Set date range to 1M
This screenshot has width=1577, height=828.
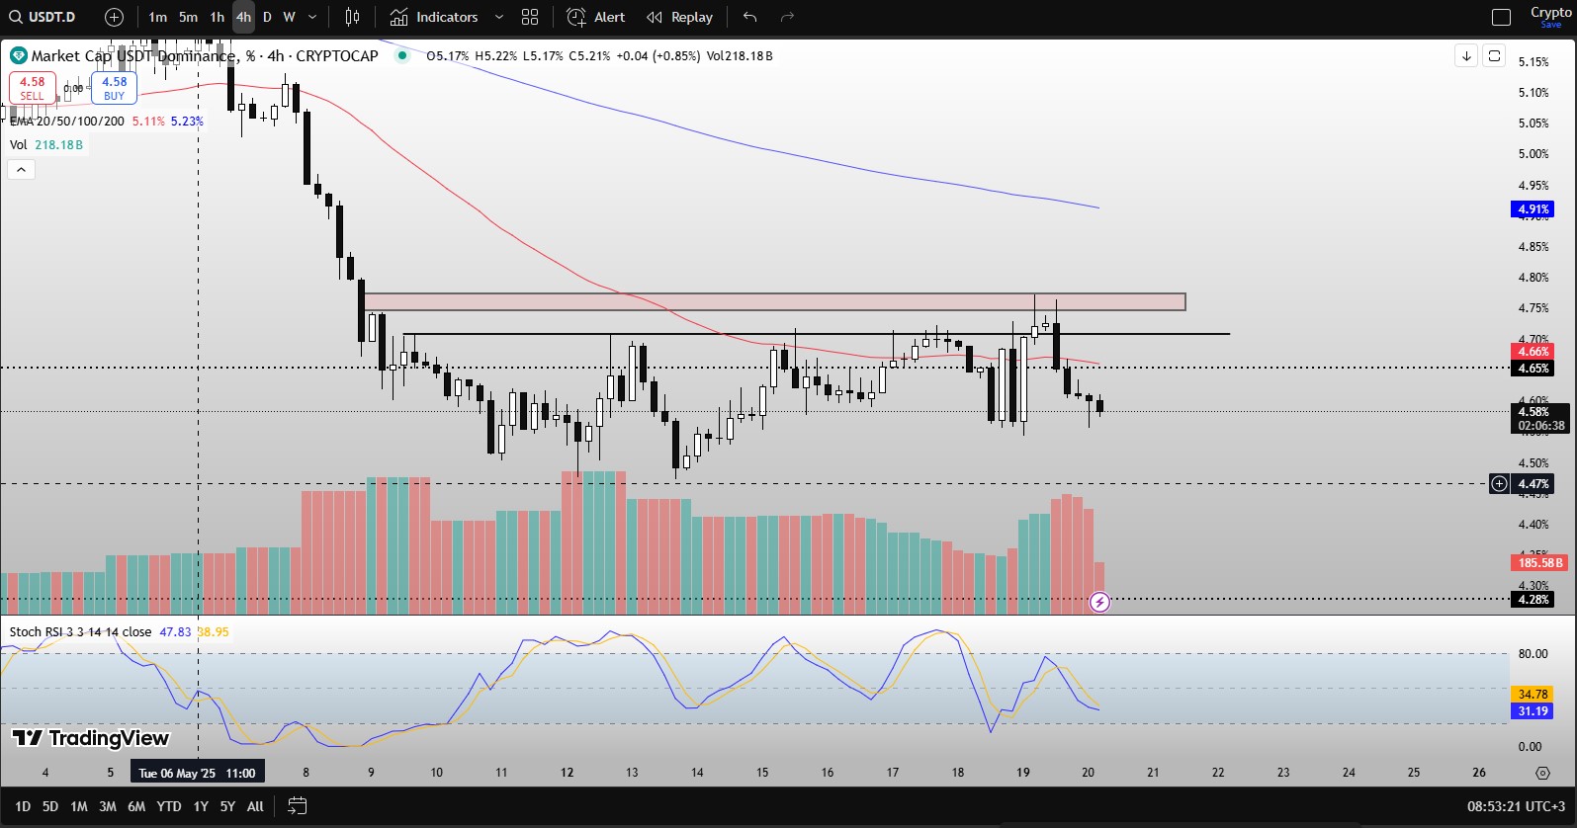[79, 806]
